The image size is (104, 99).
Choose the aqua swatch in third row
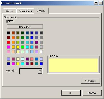pyautogui.click(x=27, y=42)
